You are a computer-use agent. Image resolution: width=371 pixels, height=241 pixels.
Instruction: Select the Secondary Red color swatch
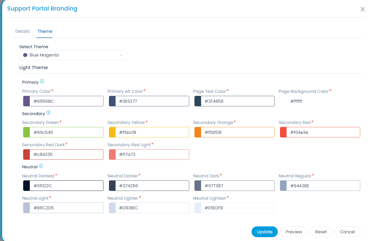pyautogui.click(x=283, y=132)
